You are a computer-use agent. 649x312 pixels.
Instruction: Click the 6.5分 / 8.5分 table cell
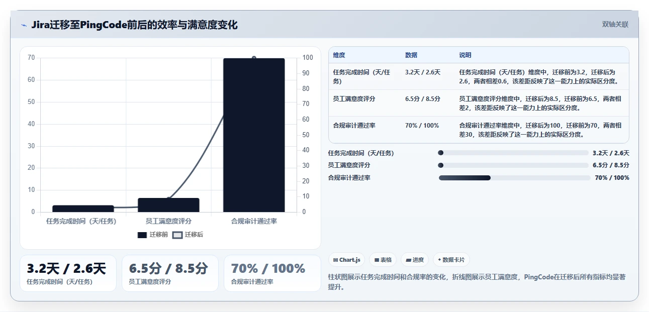pos(423,99)
